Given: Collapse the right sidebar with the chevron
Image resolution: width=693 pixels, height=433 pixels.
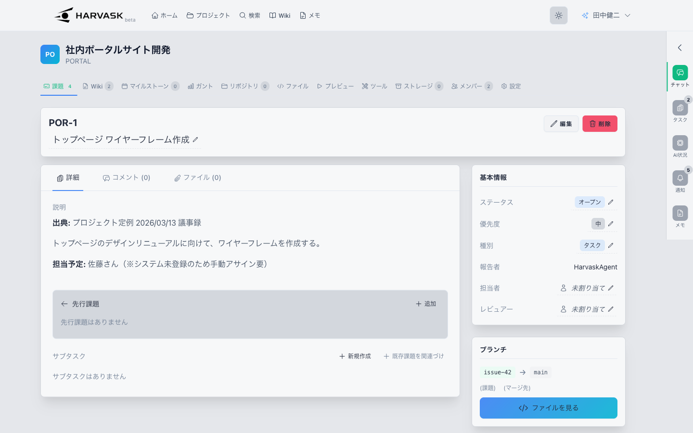Looking at the screenshot, I should [680, 48].
